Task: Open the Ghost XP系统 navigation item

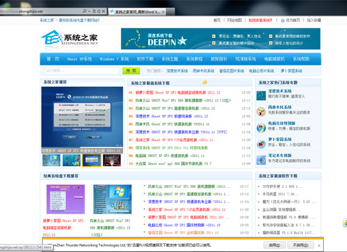Action: (x=79, y=59)
